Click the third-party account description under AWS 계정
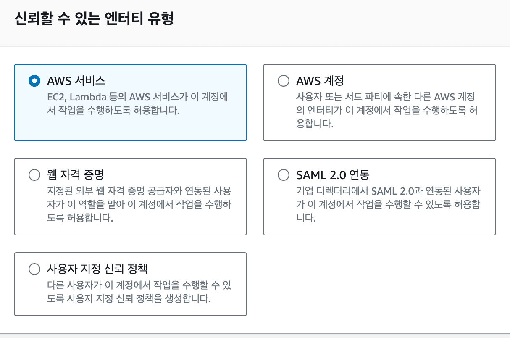 386,110
